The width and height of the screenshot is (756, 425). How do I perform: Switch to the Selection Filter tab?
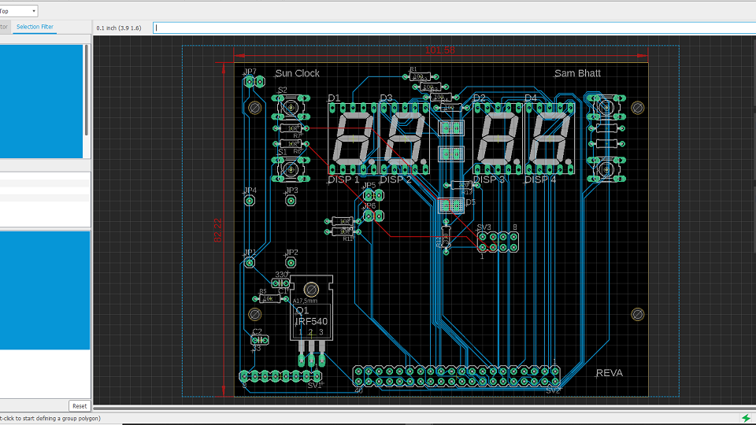tap(35, 27)
